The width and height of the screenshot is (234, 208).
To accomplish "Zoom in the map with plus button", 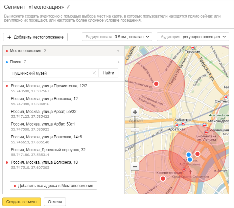I will [x=135, y=112].
